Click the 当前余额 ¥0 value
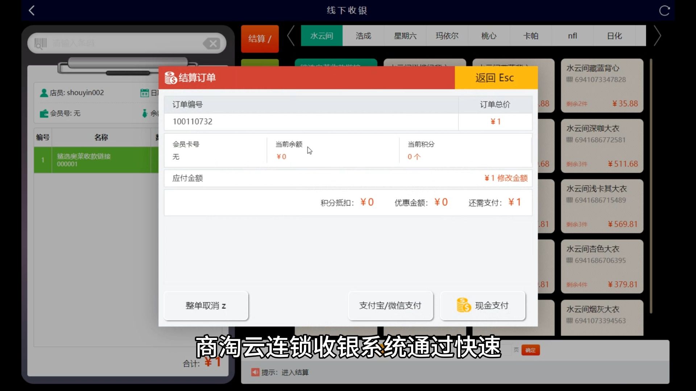The width and height of the screenshot is (696, 391). tap(281, 157)
